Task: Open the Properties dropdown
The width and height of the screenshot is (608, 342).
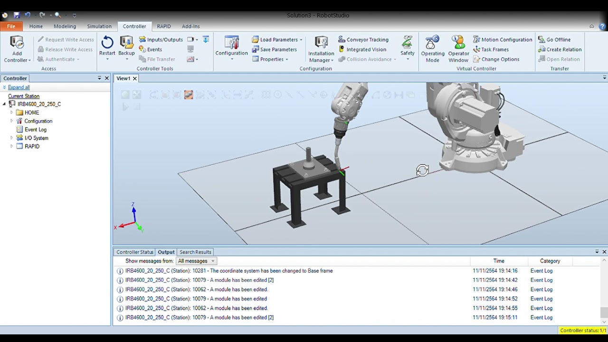Action: tap(270, 59)
